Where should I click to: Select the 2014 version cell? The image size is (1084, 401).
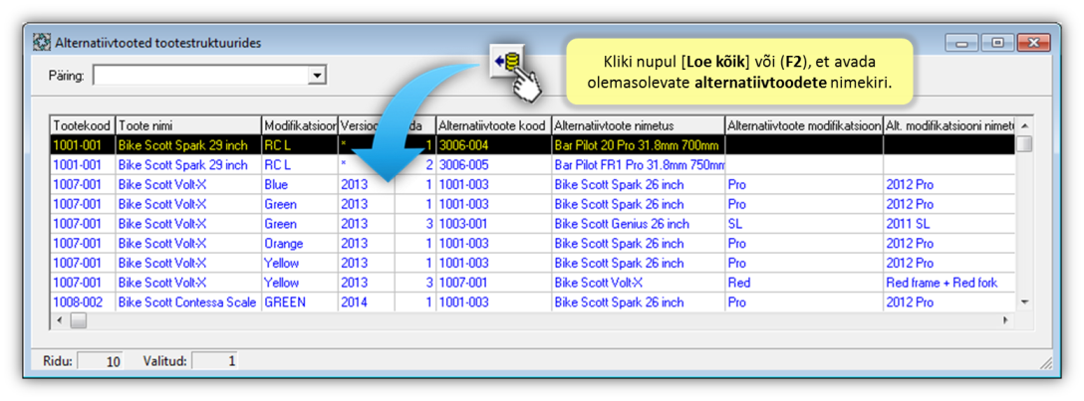click(x=366, y=302)
